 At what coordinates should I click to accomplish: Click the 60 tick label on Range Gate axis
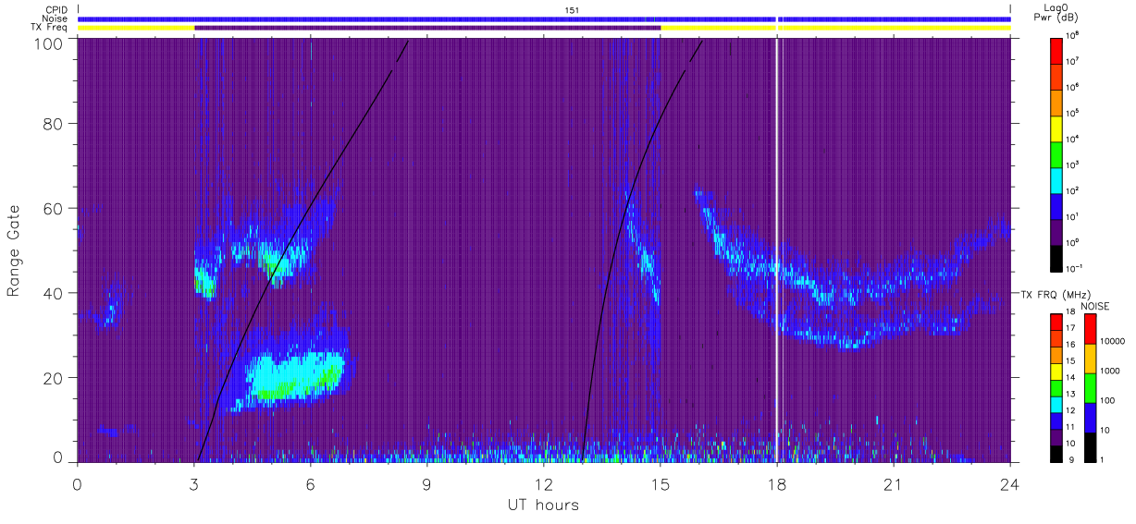pyautogui.click(x=54, y=208)
